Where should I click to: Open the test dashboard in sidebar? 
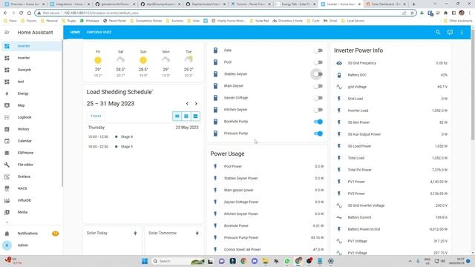click(x=31, y=82)
